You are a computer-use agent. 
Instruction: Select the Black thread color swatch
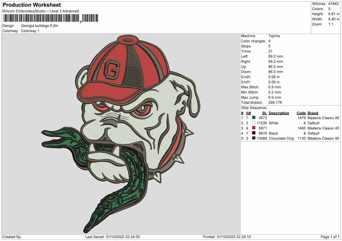point(254,133)
